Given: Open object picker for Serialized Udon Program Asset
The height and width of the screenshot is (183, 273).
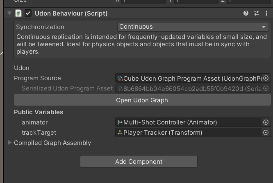Looking at the screenshot, I should tap(266, 88).
